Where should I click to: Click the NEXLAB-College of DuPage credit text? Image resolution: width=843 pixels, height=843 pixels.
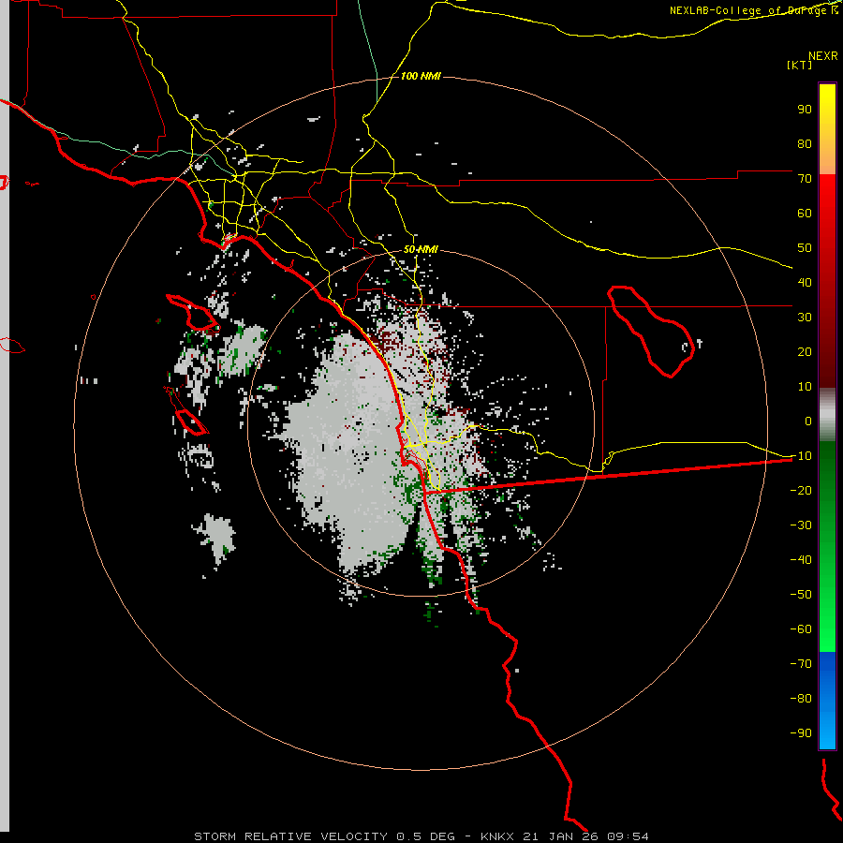(754, 10)
